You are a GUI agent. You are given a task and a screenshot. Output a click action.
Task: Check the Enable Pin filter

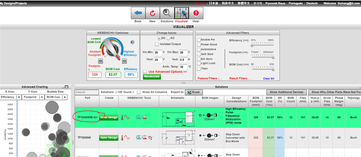point(199,40)
